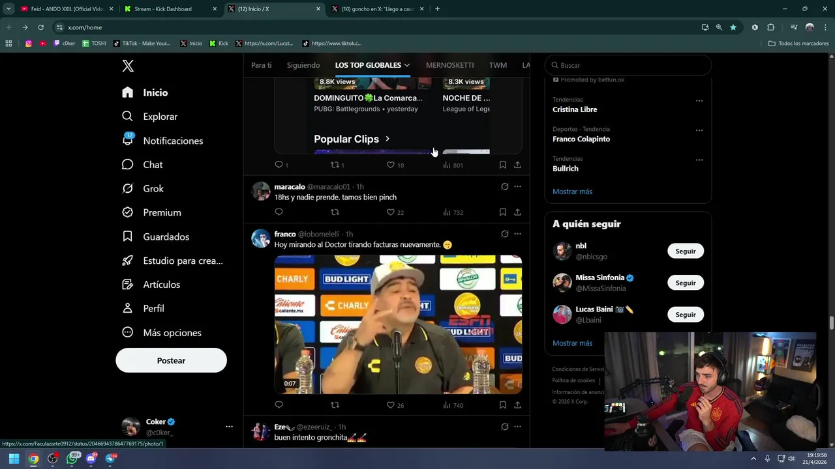Click Postear button

(x=171, y=360)
